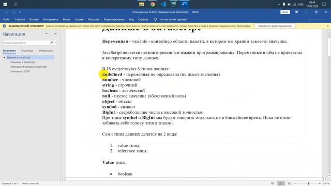The image size is (331, 186).
Task: Open ribbon display options icon
Action: (296, 12)
